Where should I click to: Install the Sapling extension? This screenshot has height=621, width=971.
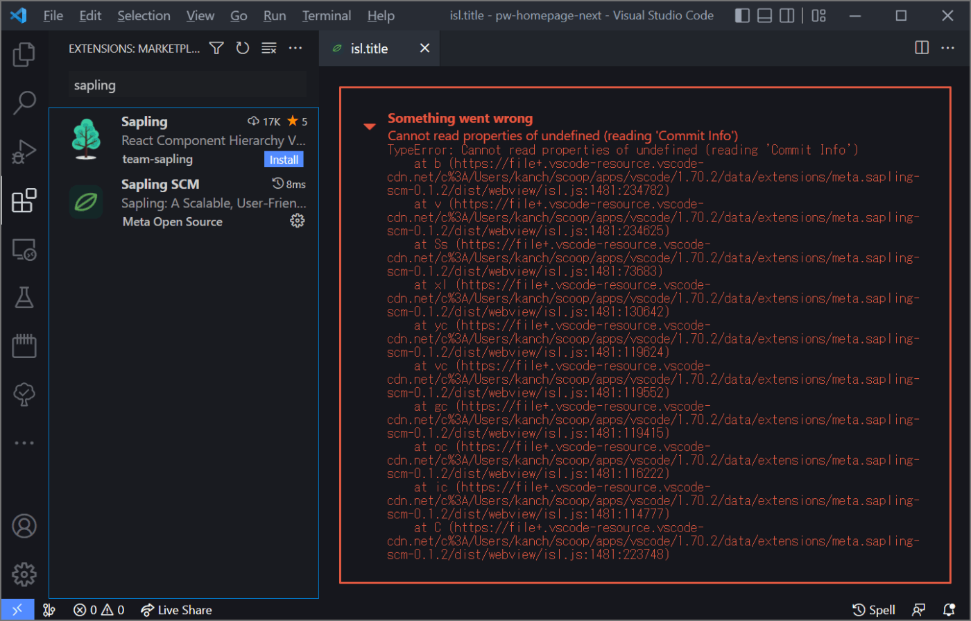(x=284, y=160)
